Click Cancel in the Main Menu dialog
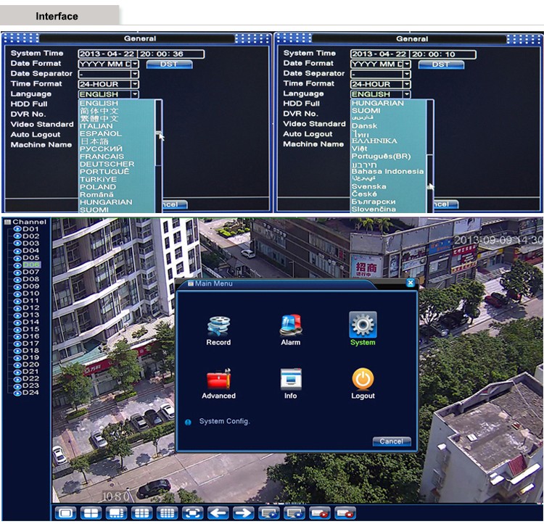Image resolution: width=544 pixels, height=524 pixels. pos(392,441)
